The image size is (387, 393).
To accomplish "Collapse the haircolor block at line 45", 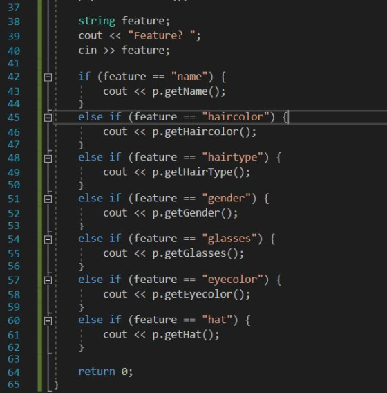I will point(48,118).
